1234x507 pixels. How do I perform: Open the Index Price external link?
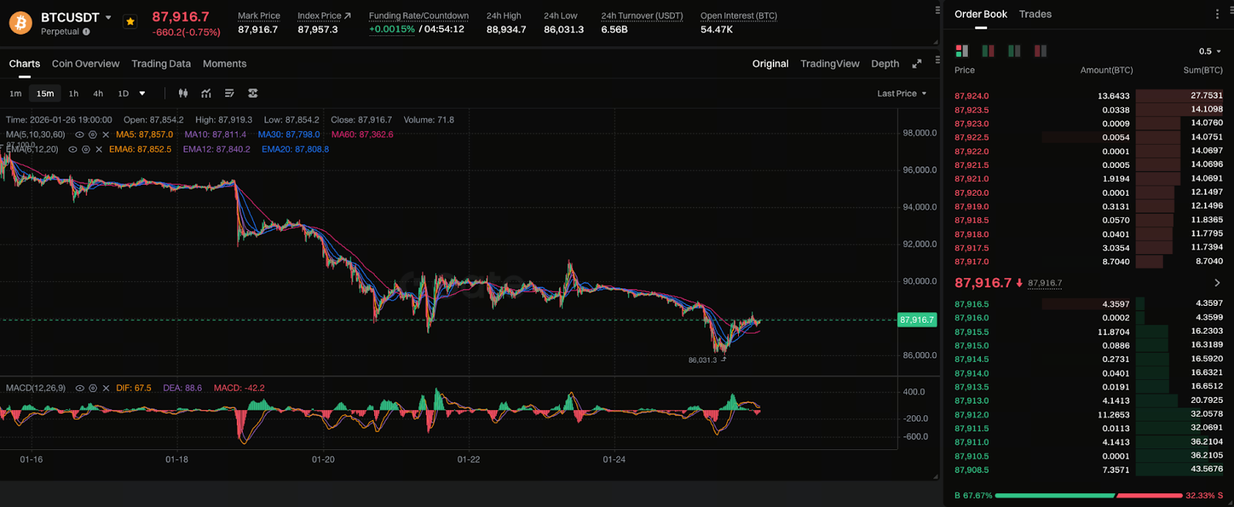[x=347, y=15]
